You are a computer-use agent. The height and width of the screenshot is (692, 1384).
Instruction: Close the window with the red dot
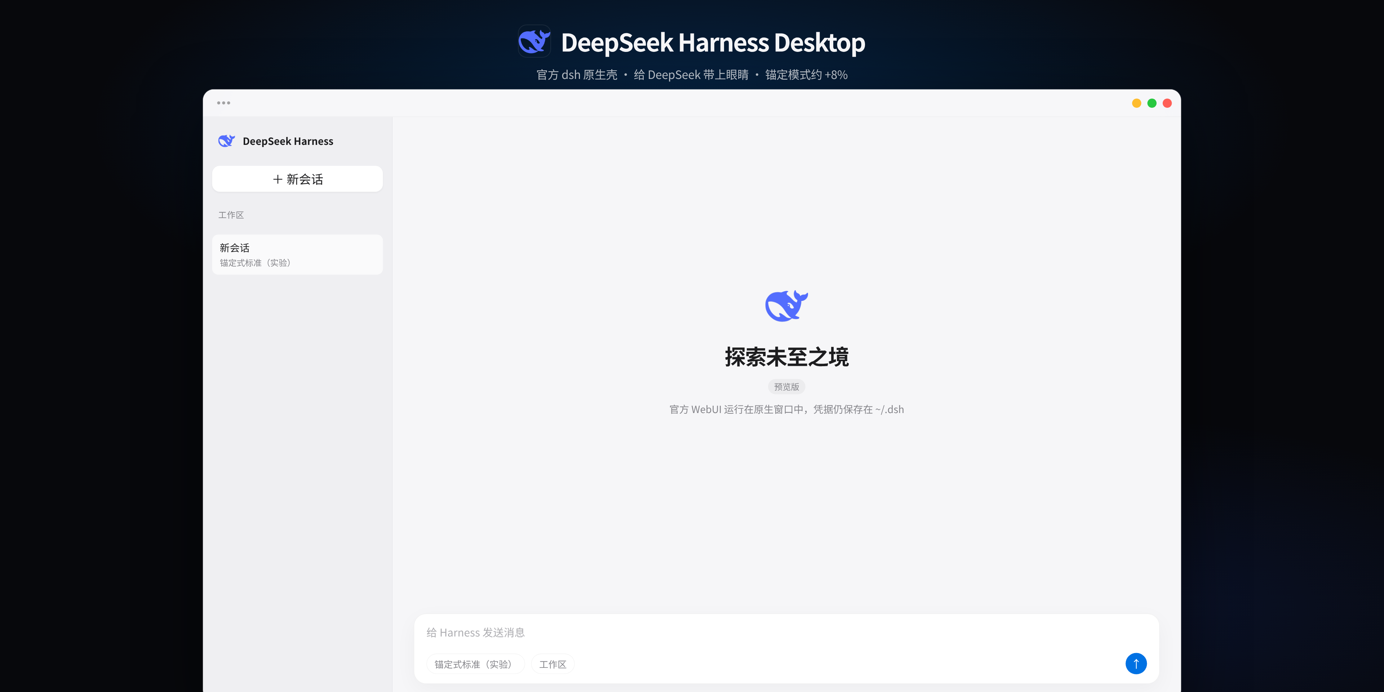(1167, 103)
